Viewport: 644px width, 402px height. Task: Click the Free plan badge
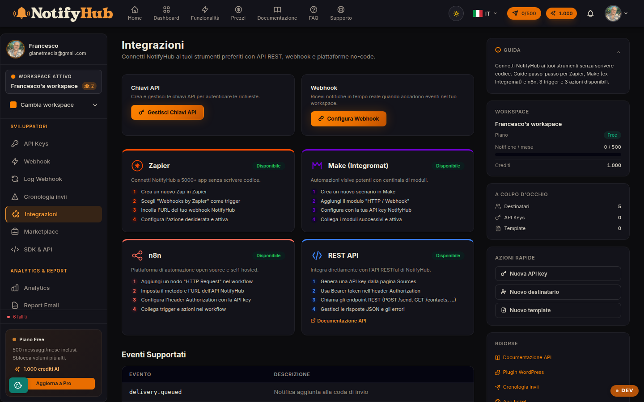(612, 135)
